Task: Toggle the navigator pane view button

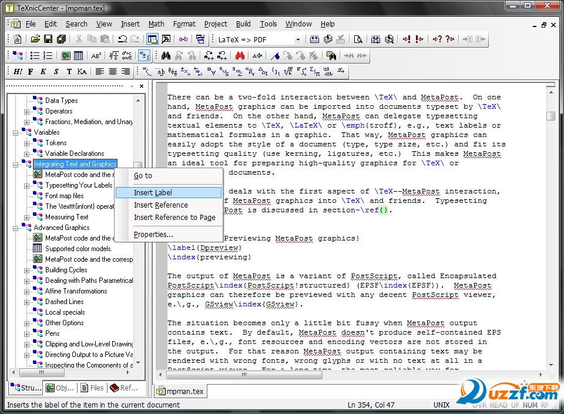Action: [152, 39]
